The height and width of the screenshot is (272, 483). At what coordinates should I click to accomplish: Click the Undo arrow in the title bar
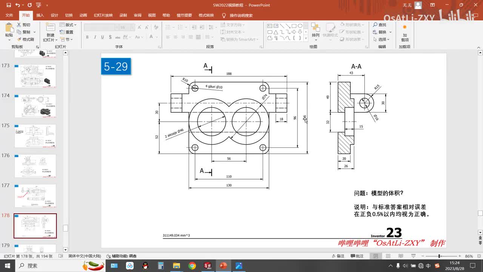pyautogui.click(x=18, y=5)
